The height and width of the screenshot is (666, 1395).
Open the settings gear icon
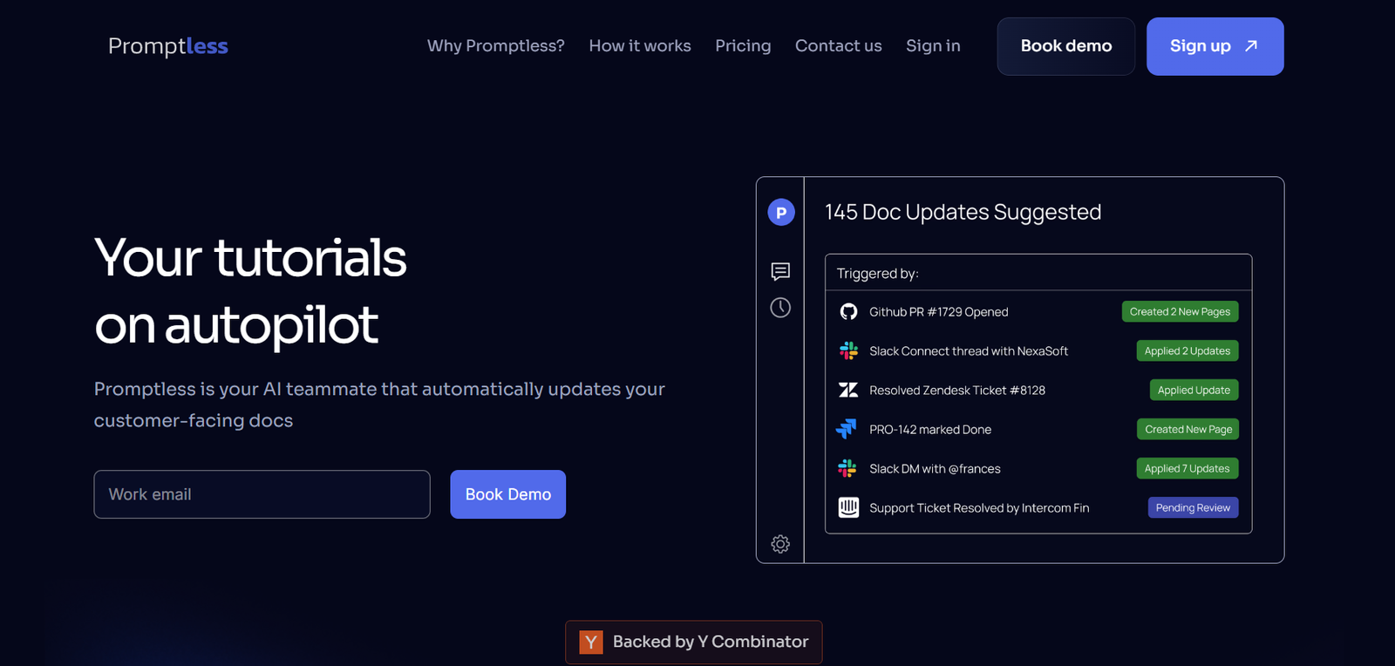(x=780, y=544)
